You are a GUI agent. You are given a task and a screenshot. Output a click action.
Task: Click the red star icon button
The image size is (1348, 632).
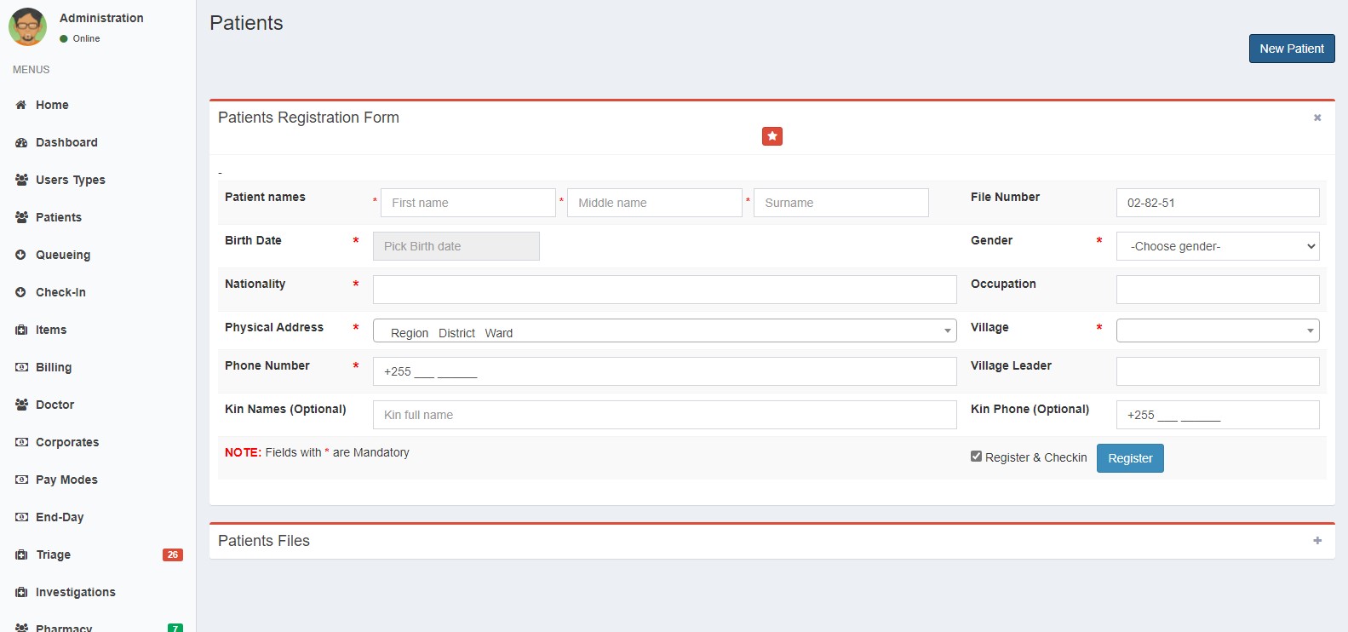(772, 136)
